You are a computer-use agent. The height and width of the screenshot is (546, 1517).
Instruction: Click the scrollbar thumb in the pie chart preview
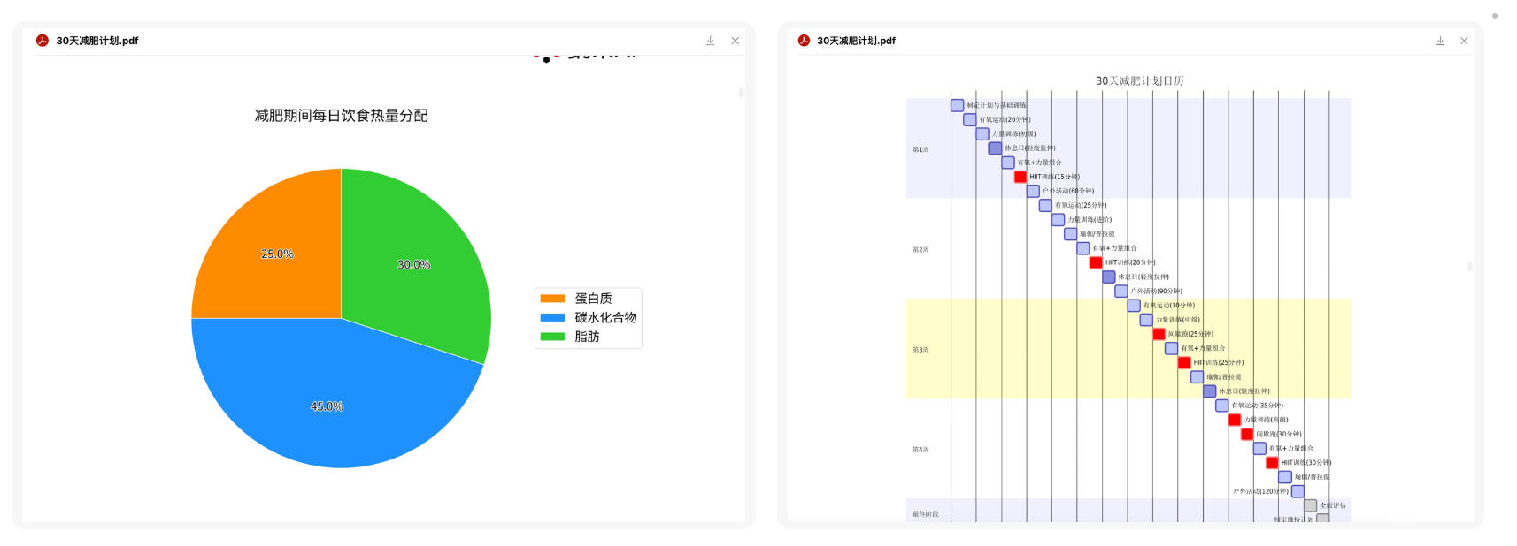[x=741, y=92]
